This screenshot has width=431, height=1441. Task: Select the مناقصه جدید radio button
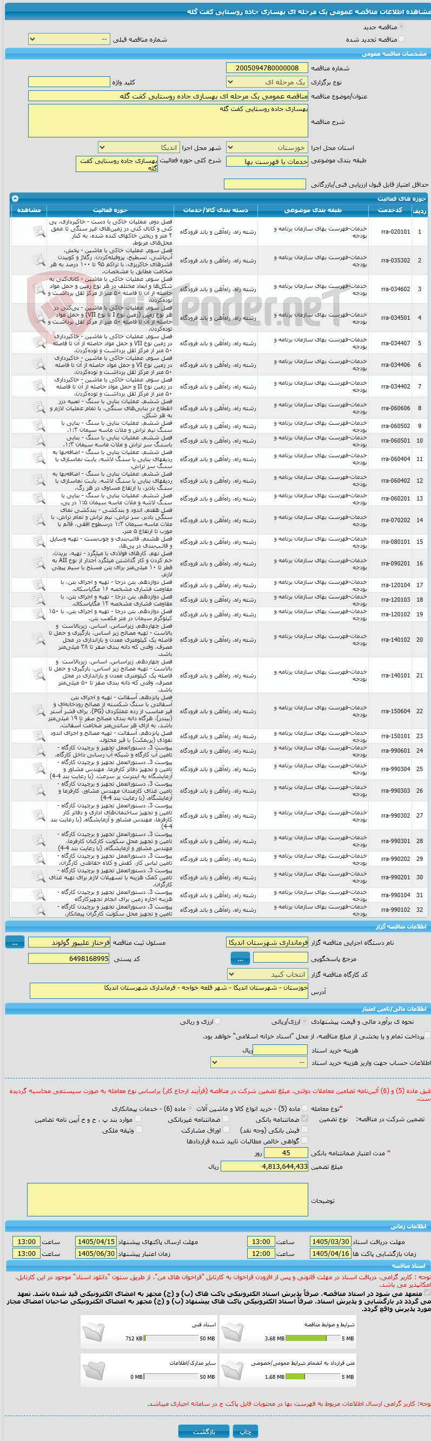[x=401, y=27]
